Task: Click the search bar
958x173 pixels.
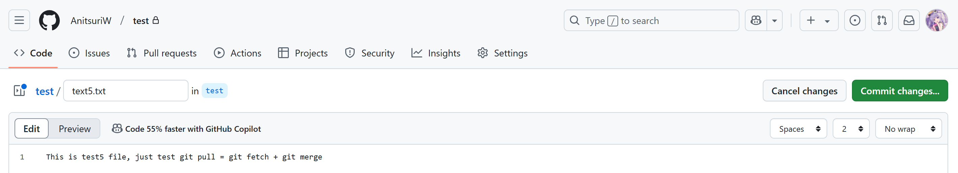Action: 651,21
